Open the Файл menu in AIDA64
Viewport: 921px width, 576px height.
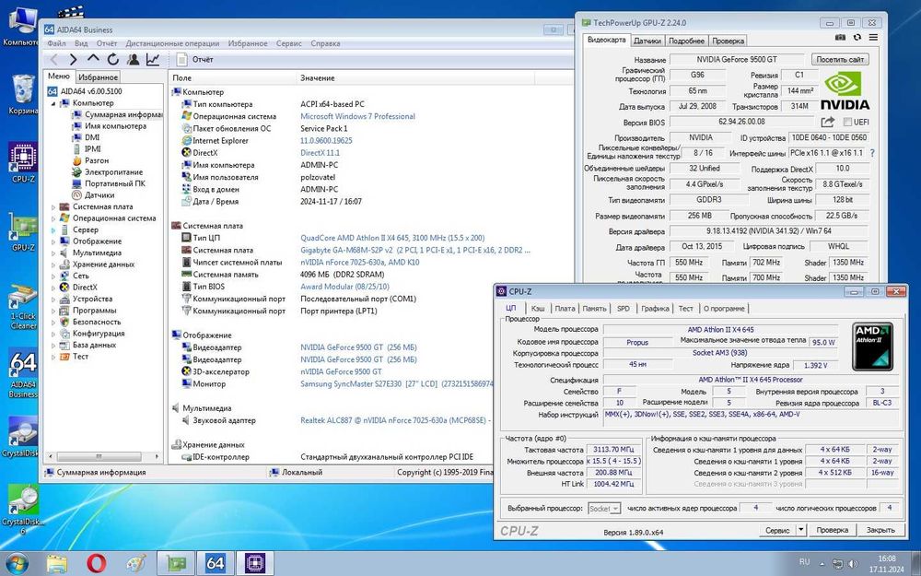(56, 43)
